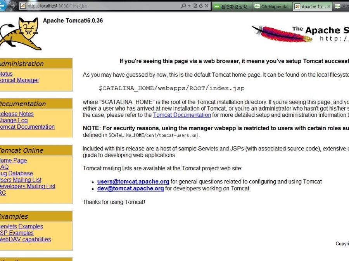Click the Apache Software Foundation banner text
349x261 pixels.
click(321, 30)
